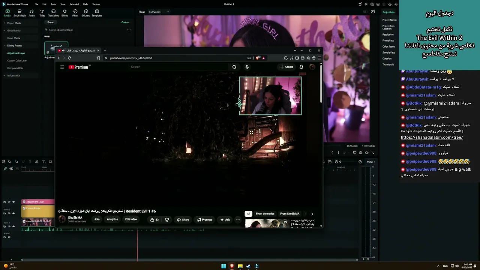
Task: Toggle visibility of the Video 1 track
Action: (x=13, y=226)
